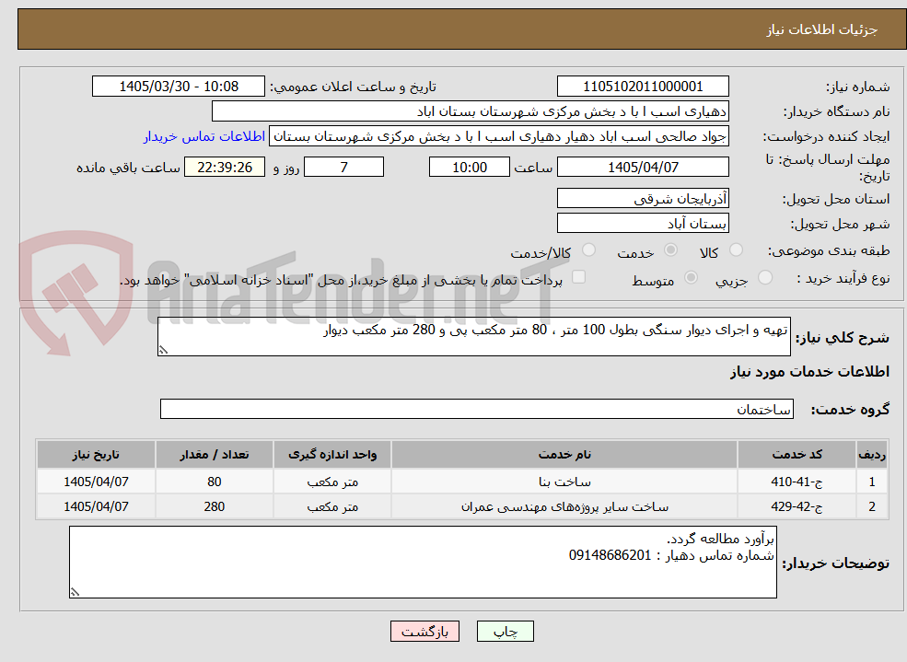
Task: Click service code ج-41-410 cell
Action: [797, 482]
